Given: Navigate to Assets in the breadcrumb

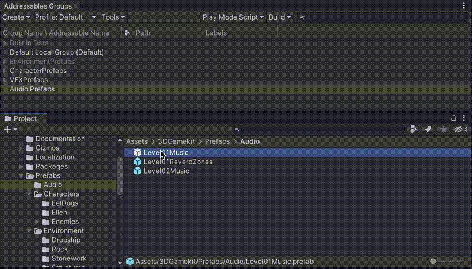Looking at the screenshot, I should pos(137,141).
